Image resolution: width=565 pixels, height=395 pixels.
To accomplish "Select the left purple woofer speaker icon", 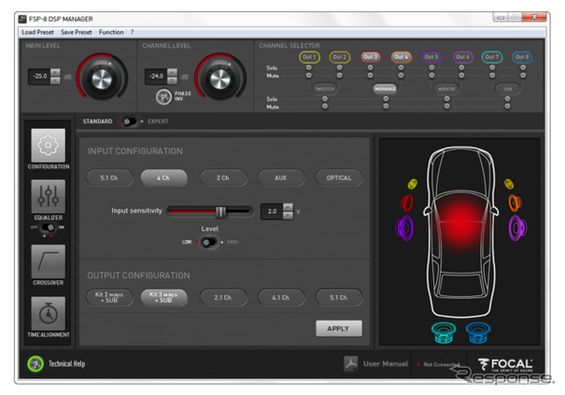I will click(404, 228).
